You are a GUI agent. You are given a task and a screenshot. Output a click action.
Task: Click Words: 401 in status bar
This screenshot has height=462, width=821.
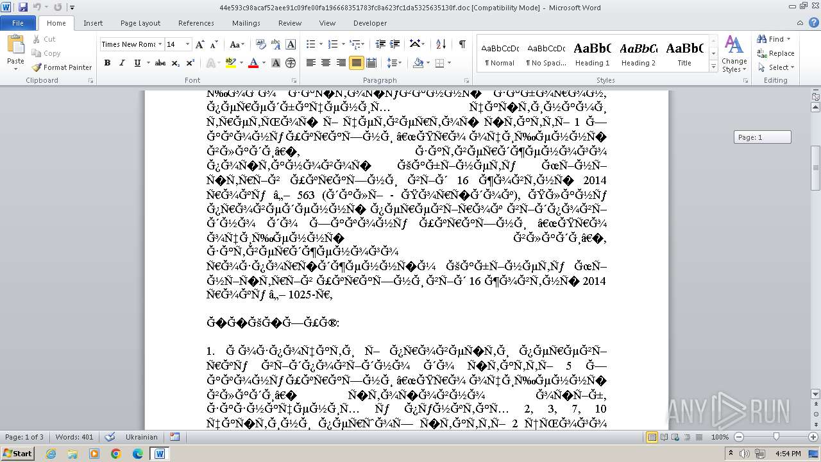pyautogui.click(x=74, y=437)
